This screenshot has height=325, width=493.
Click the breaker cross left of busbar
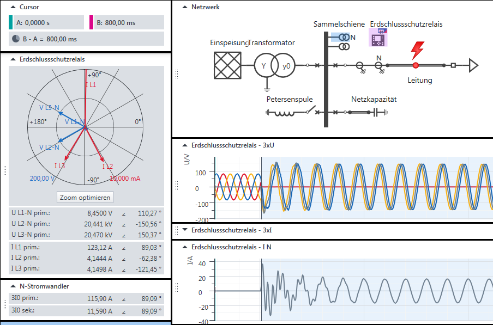317,65
